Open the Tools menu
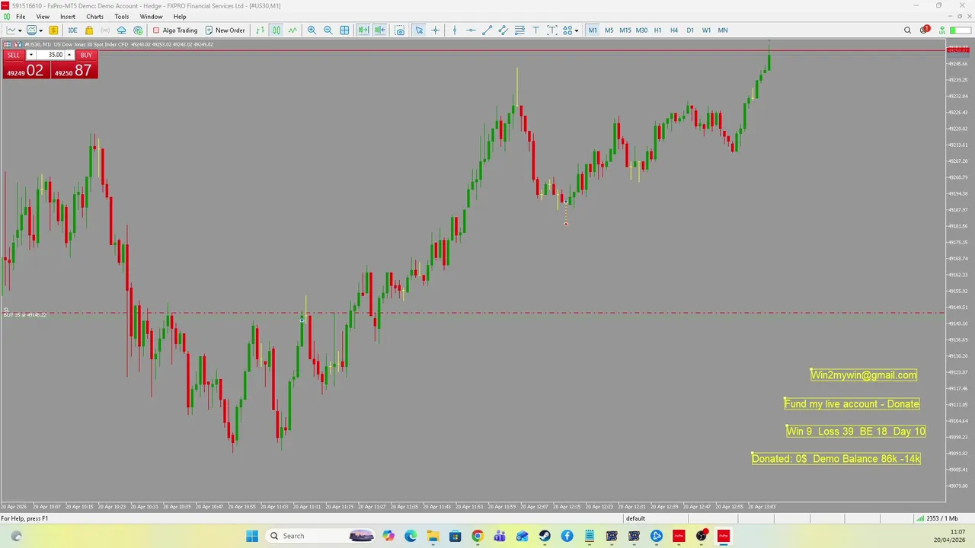The height and width of the screenshot is (548, 975). [122, 17]
